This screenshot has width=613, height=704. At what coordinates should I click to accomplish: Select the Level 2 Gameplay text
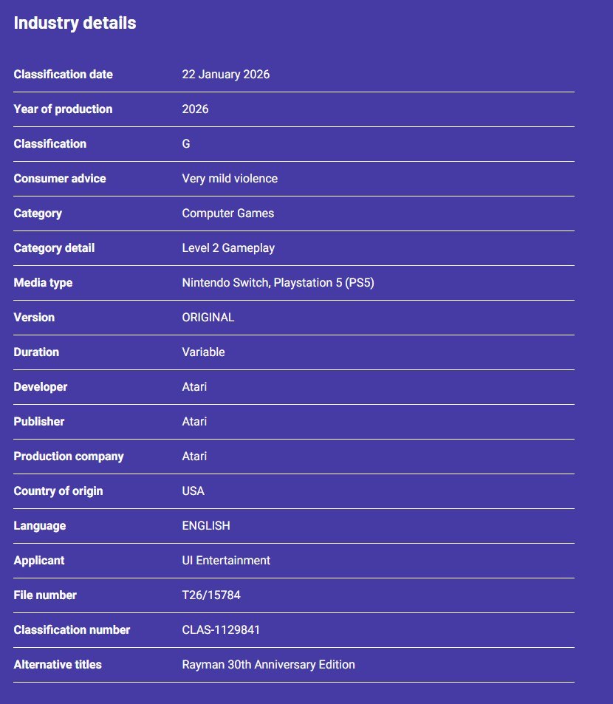pyautogui.click(x=227, y=248)
